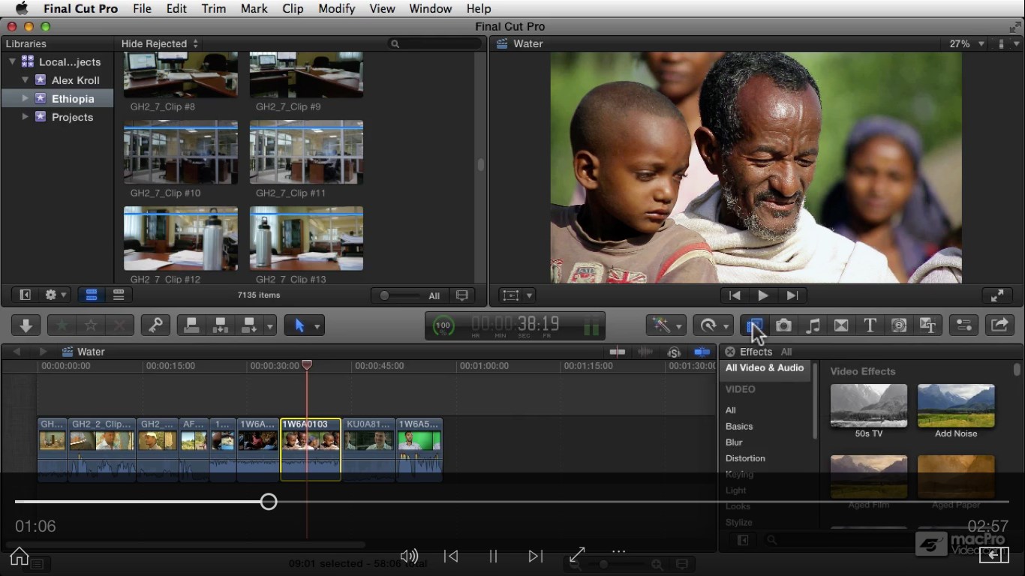Show the Transitions browser
This screenshot has width=1025, height=576.
coord(841,325)
